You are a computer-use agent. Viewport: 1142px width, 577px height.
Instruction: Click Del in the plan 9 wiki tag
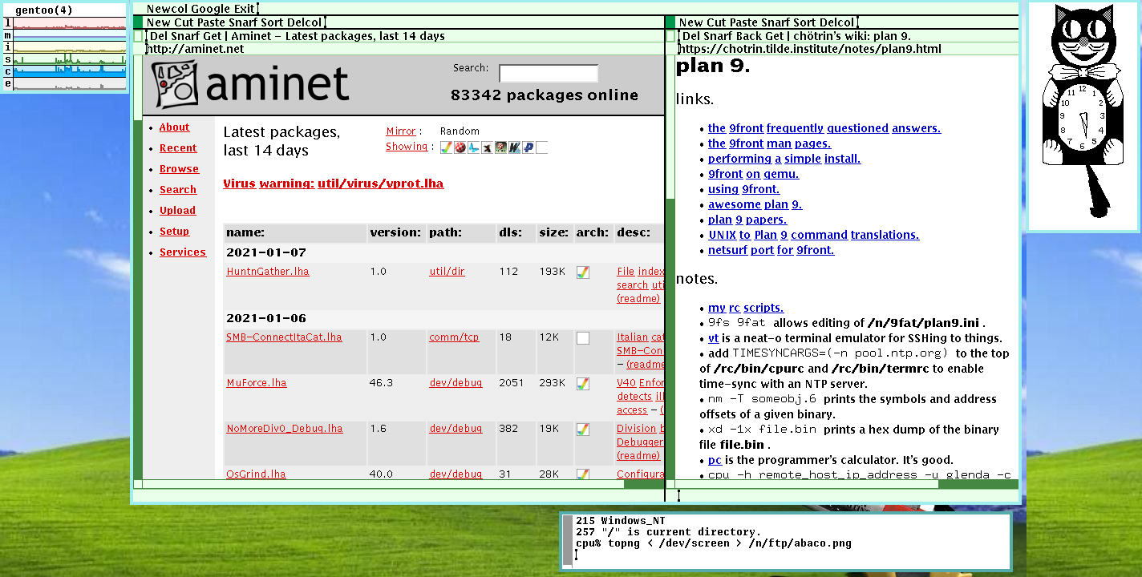691,36
